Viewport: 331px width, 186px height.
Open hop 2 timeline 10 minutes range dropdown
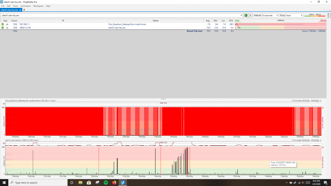pyautogui.click(x=320, y=140)
